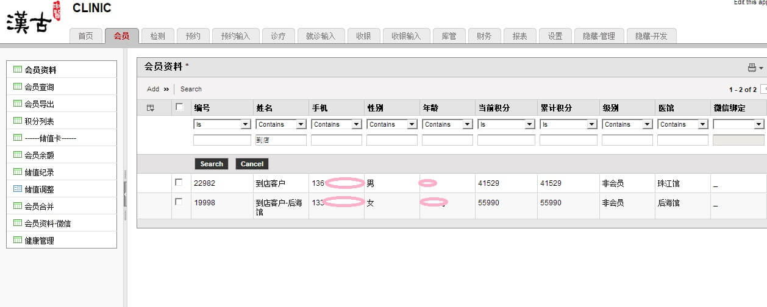Click the 积分列表 sidebar list icon

(x=17, y=121)
